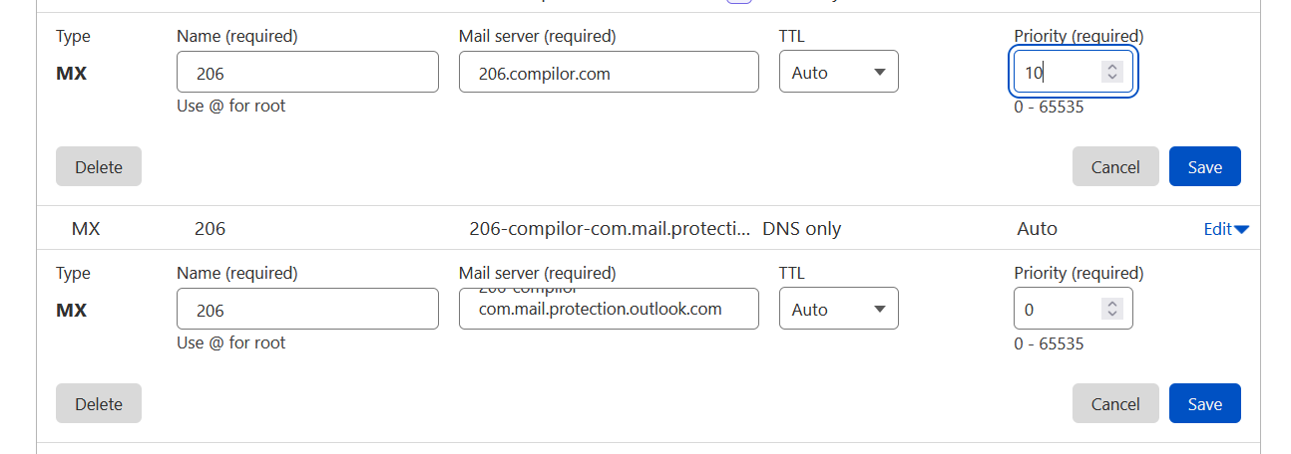Screen dimensions: 1291x454
Task: Delete the 206.compilor.com MX record
Action: point(99,167)
